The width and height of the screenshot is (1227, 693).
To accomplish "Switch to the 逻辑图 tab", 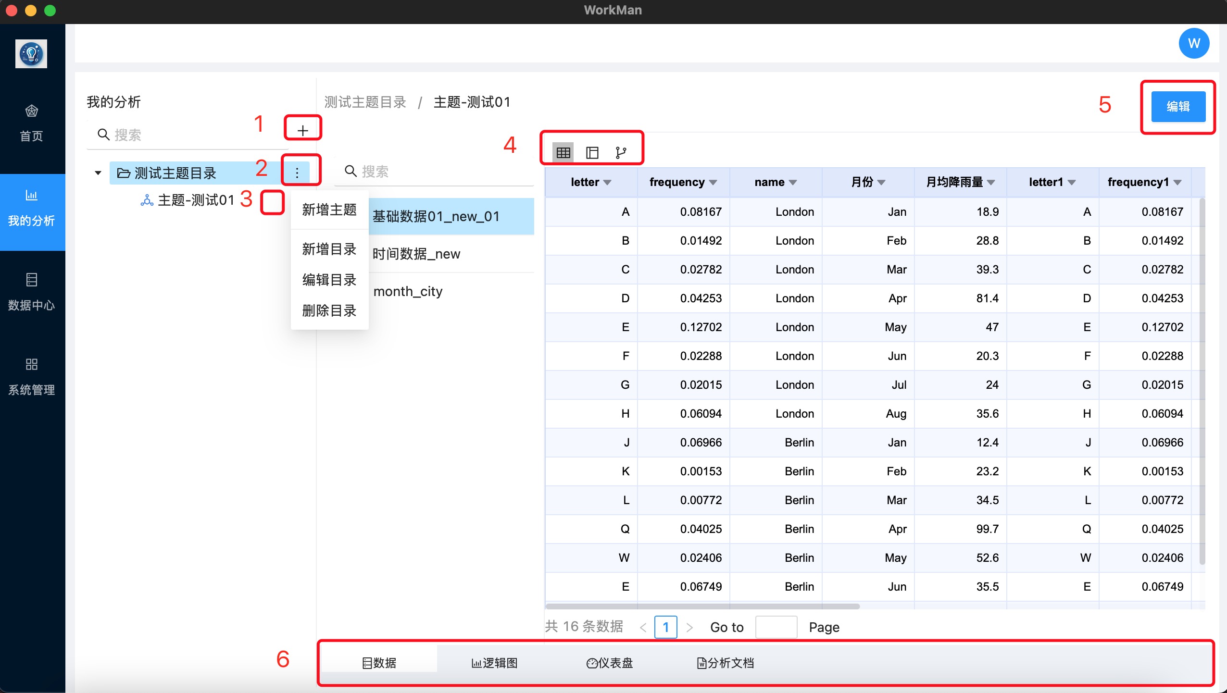I will coord(494,663).
